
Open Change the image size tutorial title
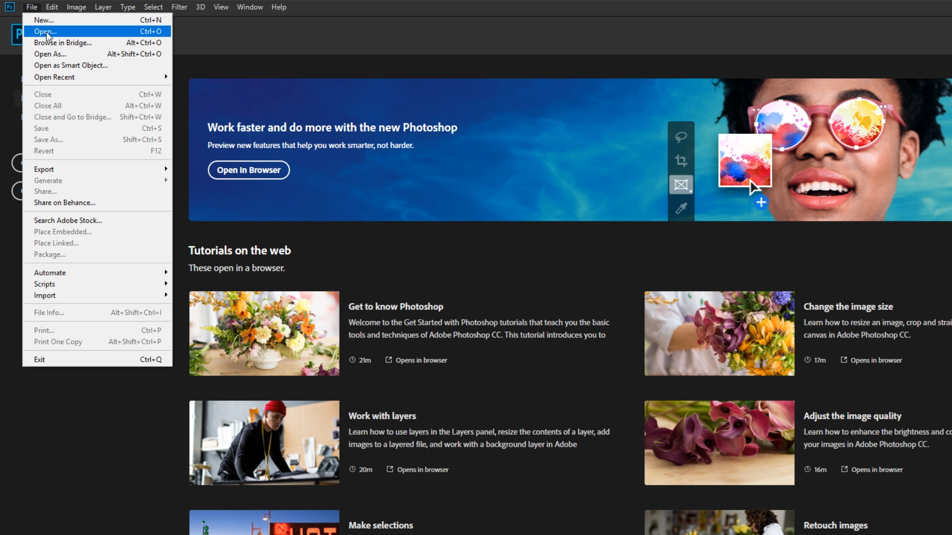(x=848, y=307)
